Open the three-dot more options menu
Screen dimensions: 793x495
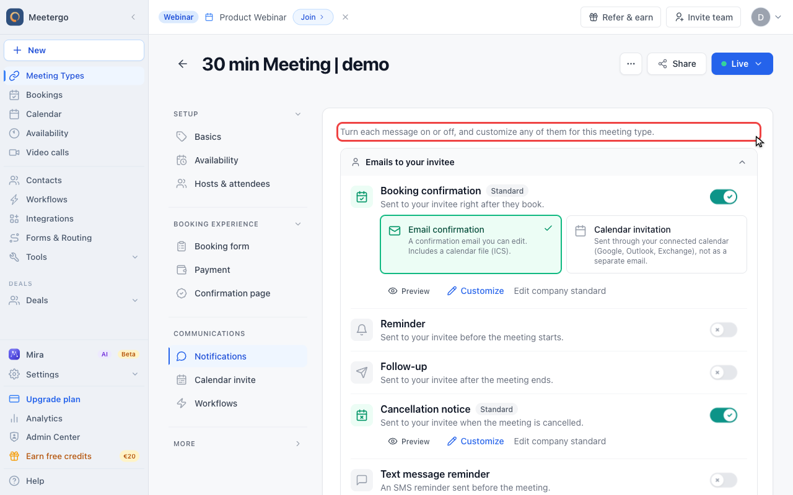tap(631, 64)
